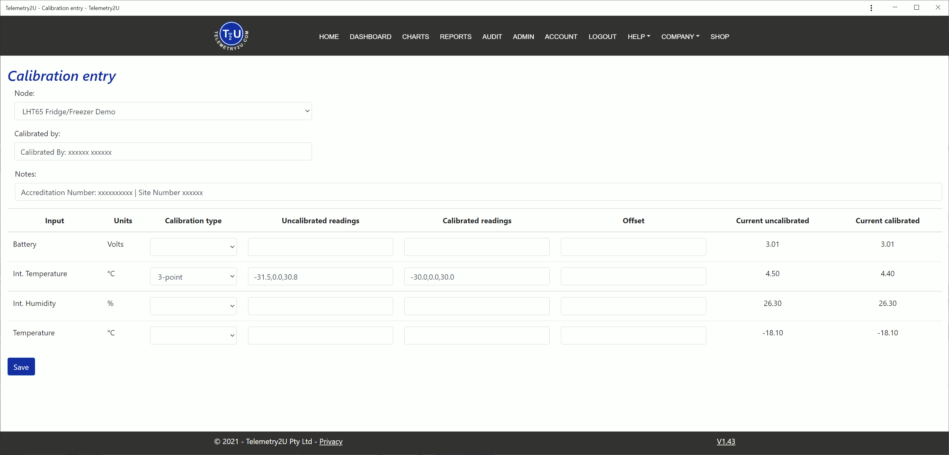The width and height of the screenshot is (949, 455).
Task: Click Temperature row uncalibrated readings field
Action: [x=320, y=336]
